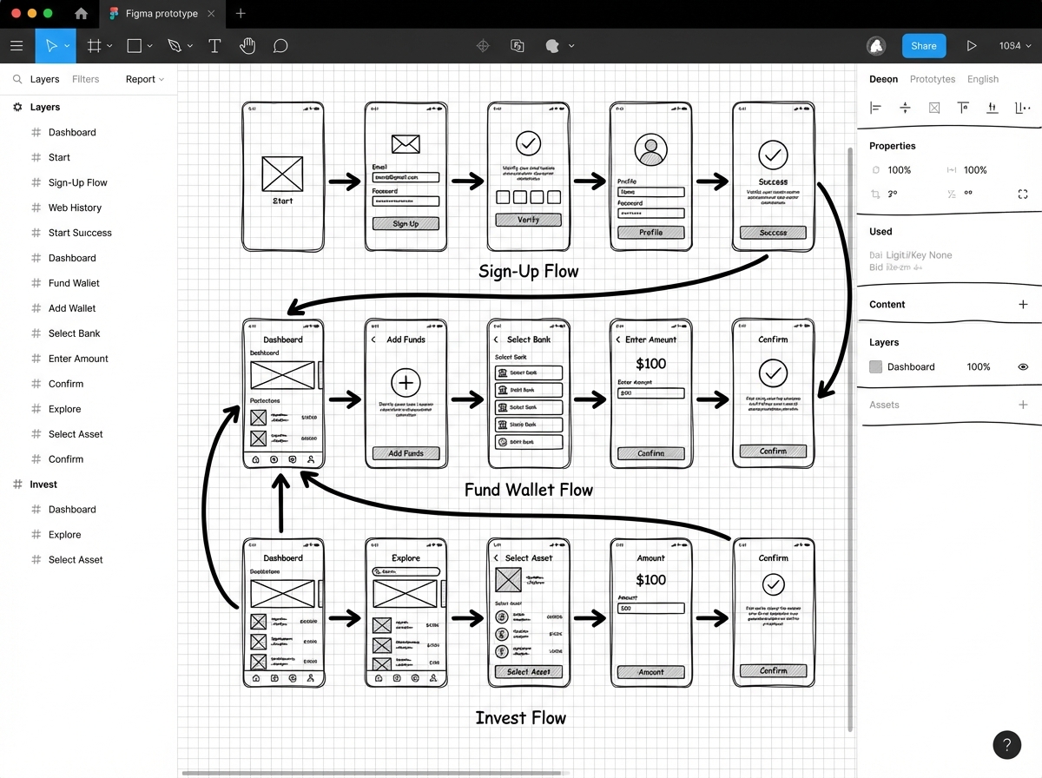Switch to the Prototypes tab
The image size is (1042, 778).
932,79
